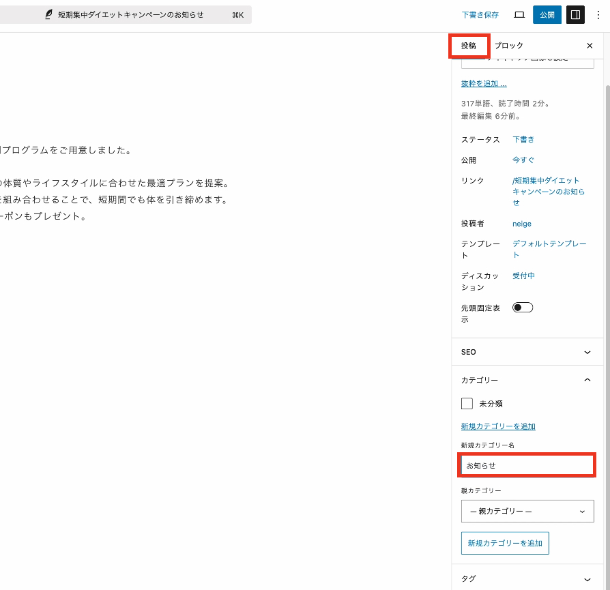610x590 pixels.
Task: Open the preview using the monitor icon
Action: click(519, 14)
